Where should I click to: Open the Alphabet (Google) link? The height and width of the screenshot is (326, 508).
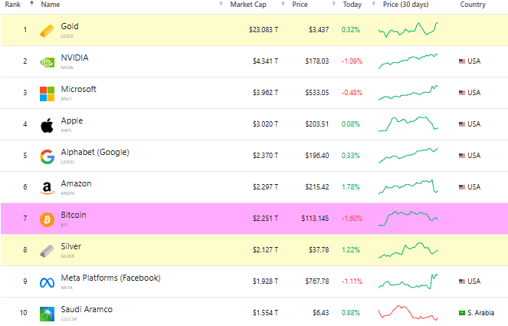point(95,152)
